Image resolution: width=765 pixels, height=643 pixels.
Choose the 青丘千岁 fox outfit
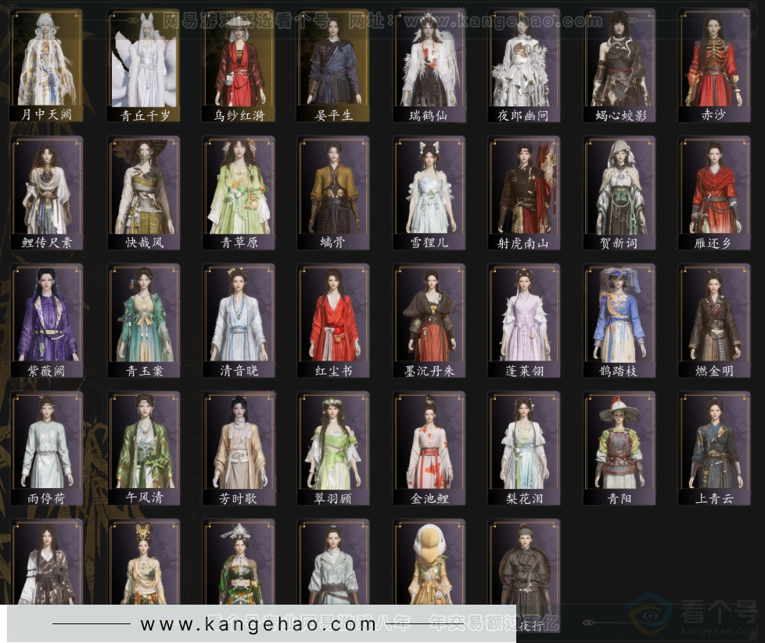(x=144, y=66)
